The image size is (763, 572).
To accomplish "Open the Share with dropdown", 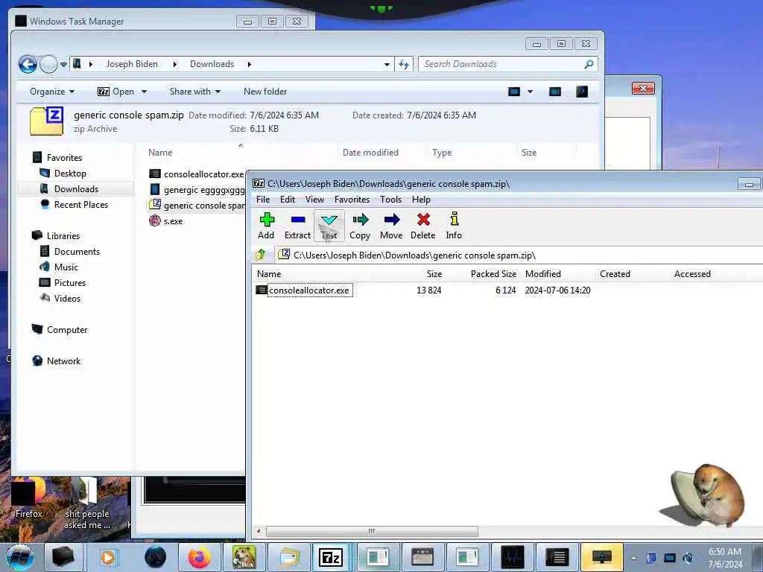I will tap(194, 92).
